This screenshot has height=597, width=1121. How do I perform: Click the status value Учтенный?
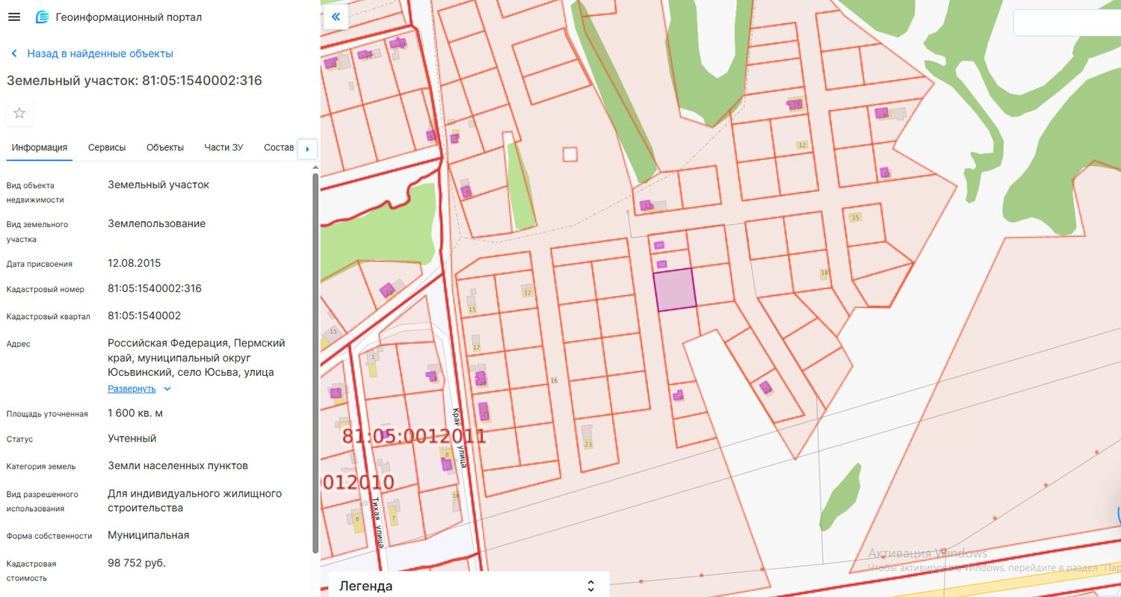pyautogui.click(x=132, y=439)
